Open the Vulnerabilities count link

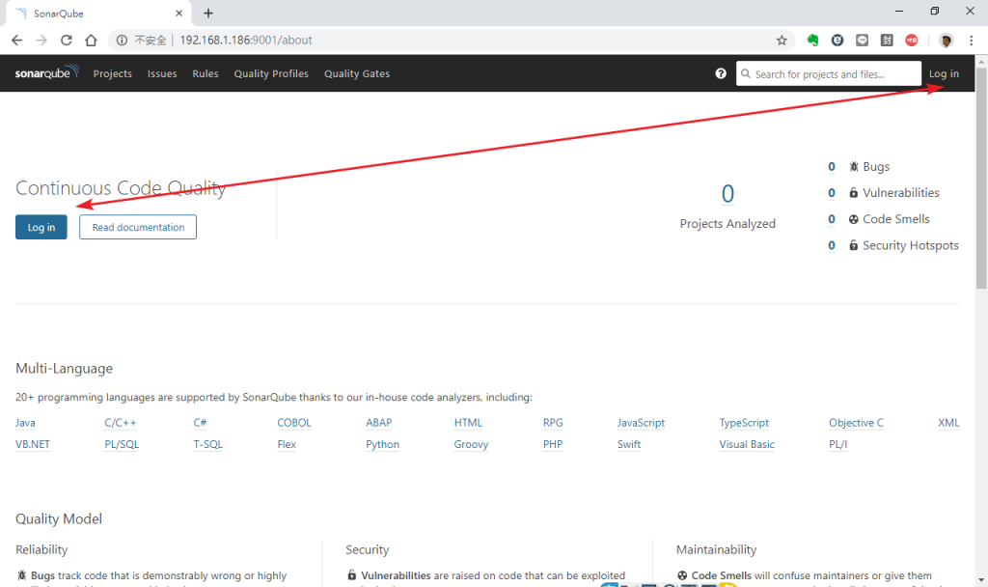tap(832, 193)
